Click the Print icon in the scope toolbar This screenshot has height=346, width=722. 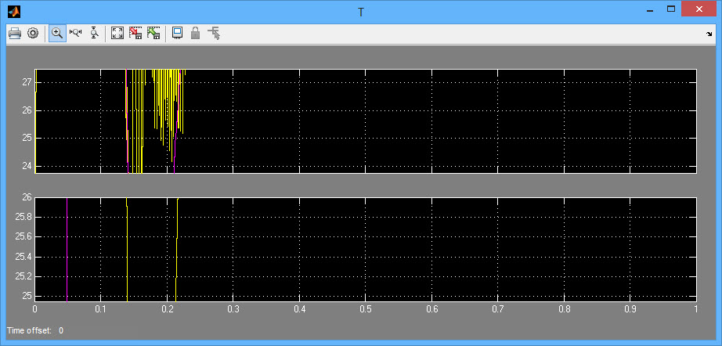(14, 33)
